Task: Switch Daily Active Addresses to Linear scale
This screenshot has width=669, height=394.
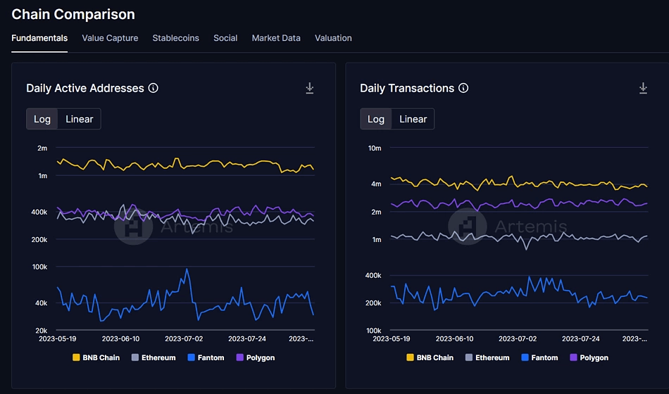Action: (x=80, y=119)
